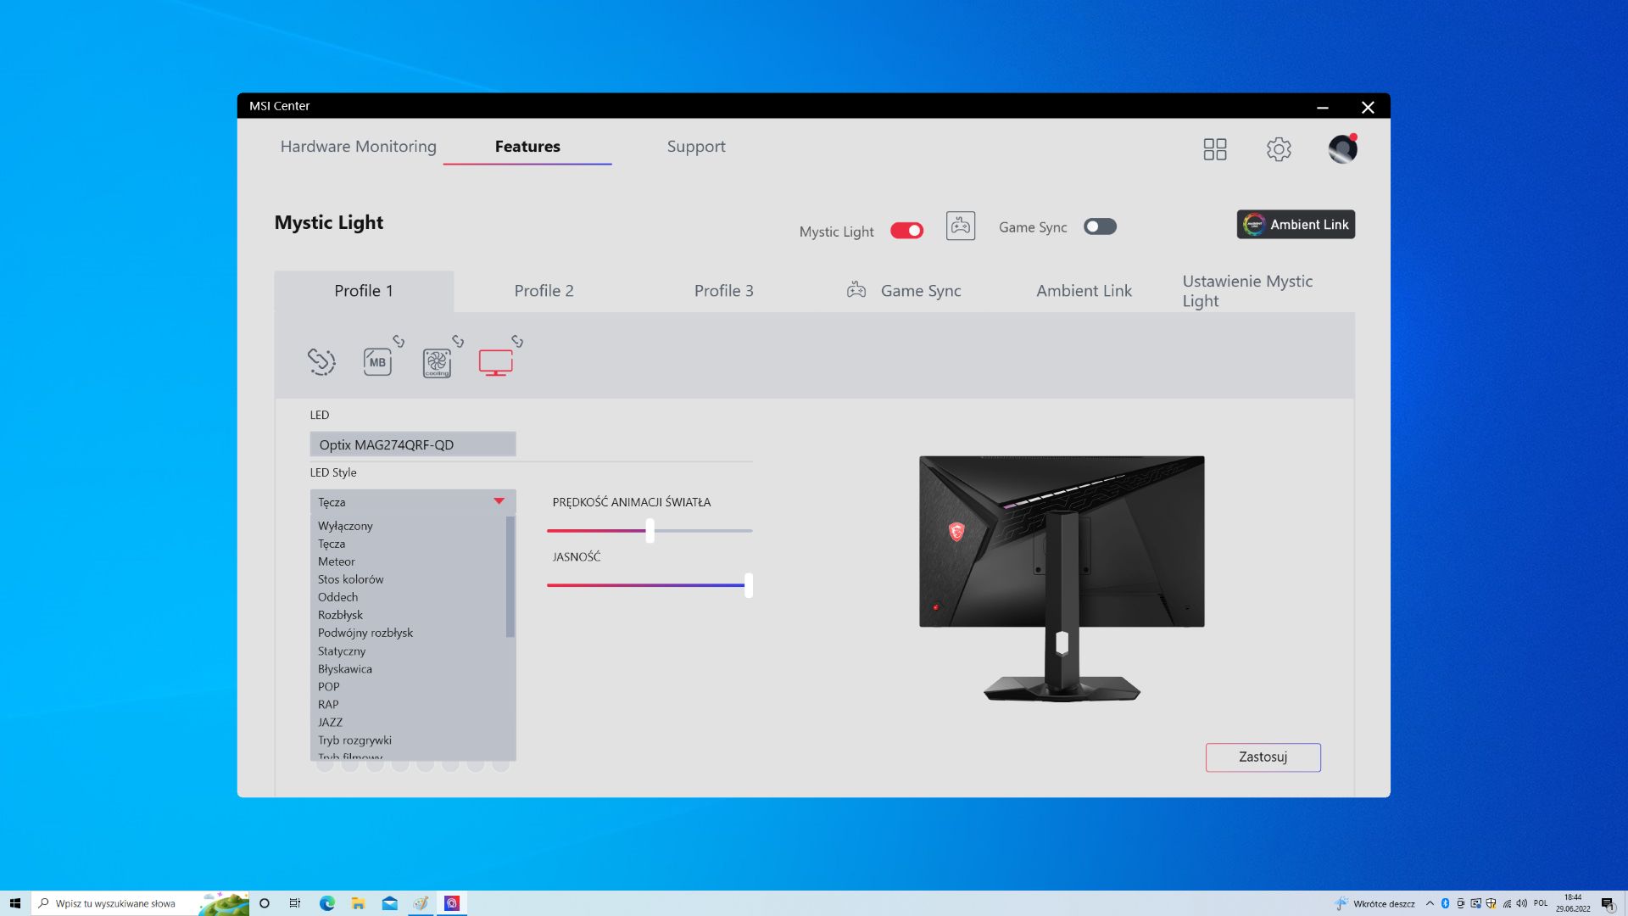Click the LED style list scrollbar
The height and width of the screenshot is (916, 1628).
pos(510,577)
